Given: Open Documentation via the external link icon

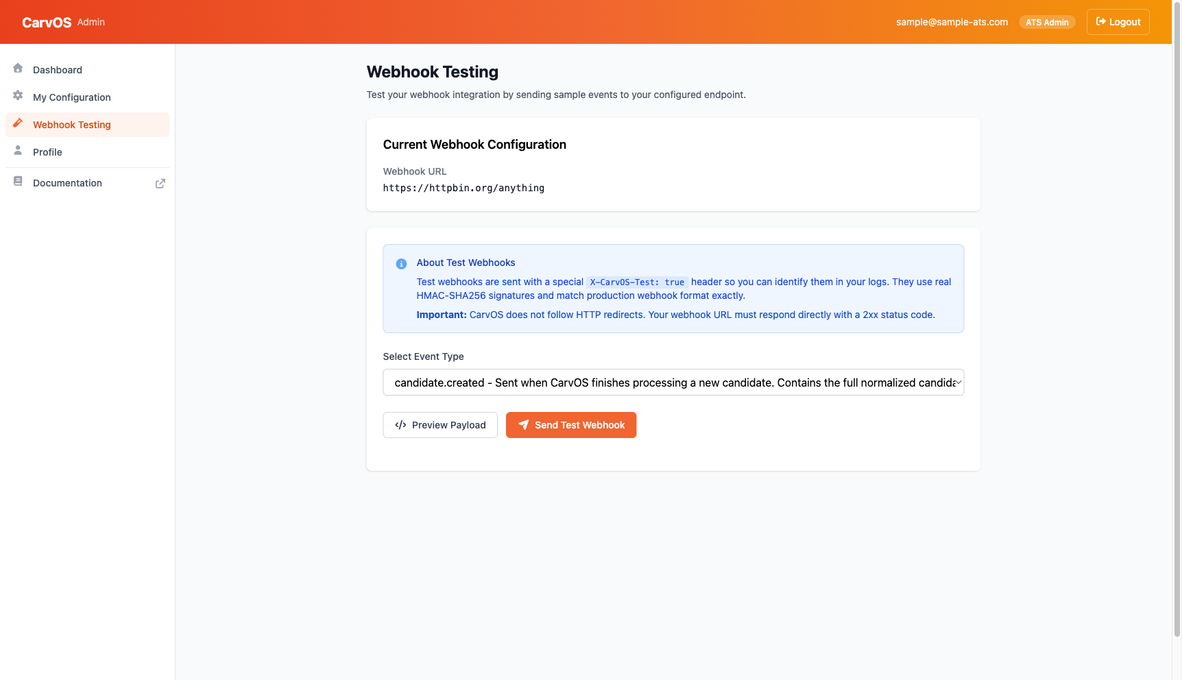Looking at the screenshot, I should [160, 183].
